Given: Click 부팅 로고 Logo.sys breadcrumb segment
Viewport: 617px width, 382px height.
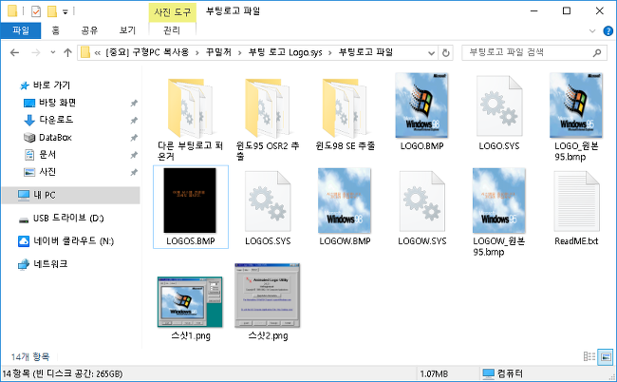Looking at the screenshot, I should coord(285,52).
